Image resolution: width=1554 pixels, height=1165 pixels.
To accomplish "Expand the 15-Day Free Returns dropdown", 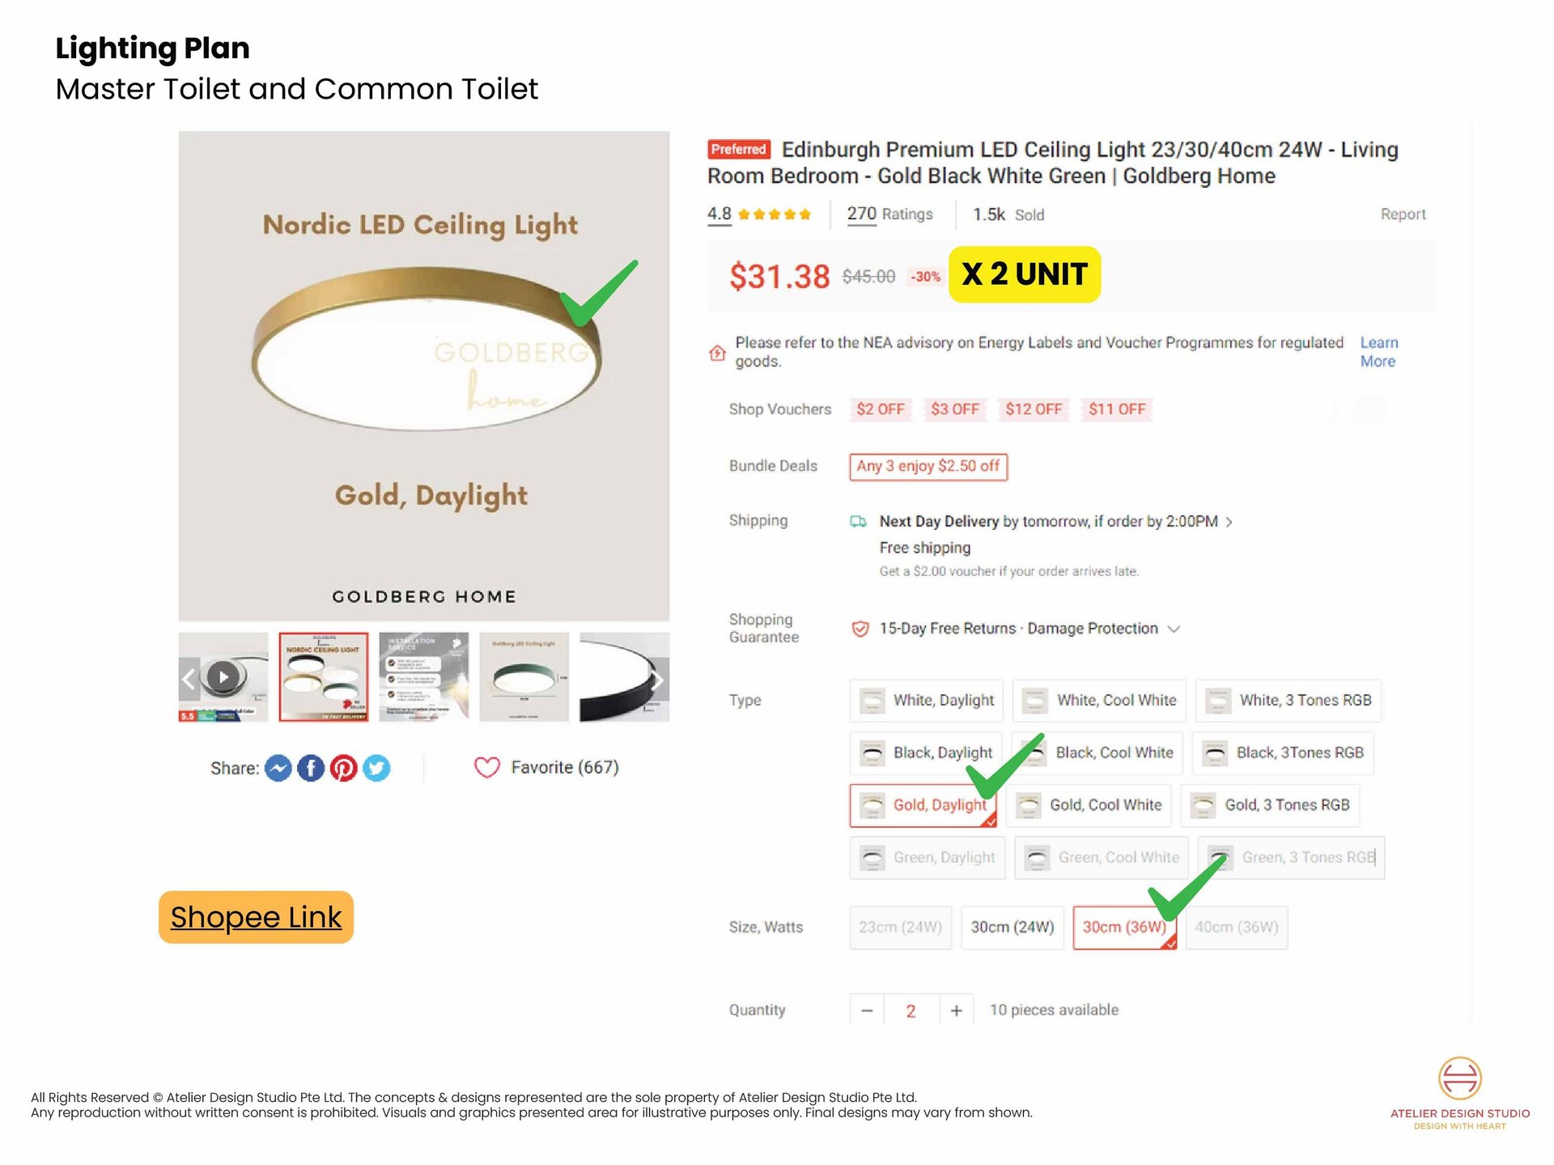I will click(x=1174, y=629).
